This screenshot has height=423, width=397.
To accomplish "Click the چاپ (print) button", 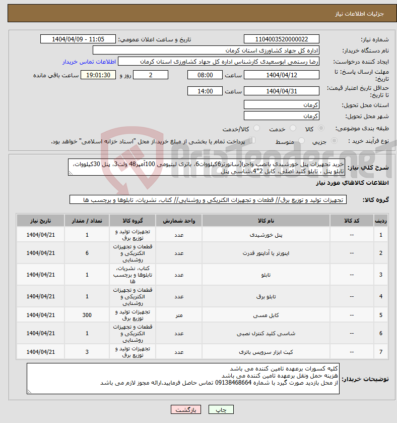I will click(221, 409).
